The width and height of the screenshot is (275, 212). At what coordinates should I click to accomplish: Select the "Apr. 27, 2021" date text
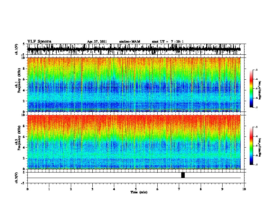pos(97,42)
